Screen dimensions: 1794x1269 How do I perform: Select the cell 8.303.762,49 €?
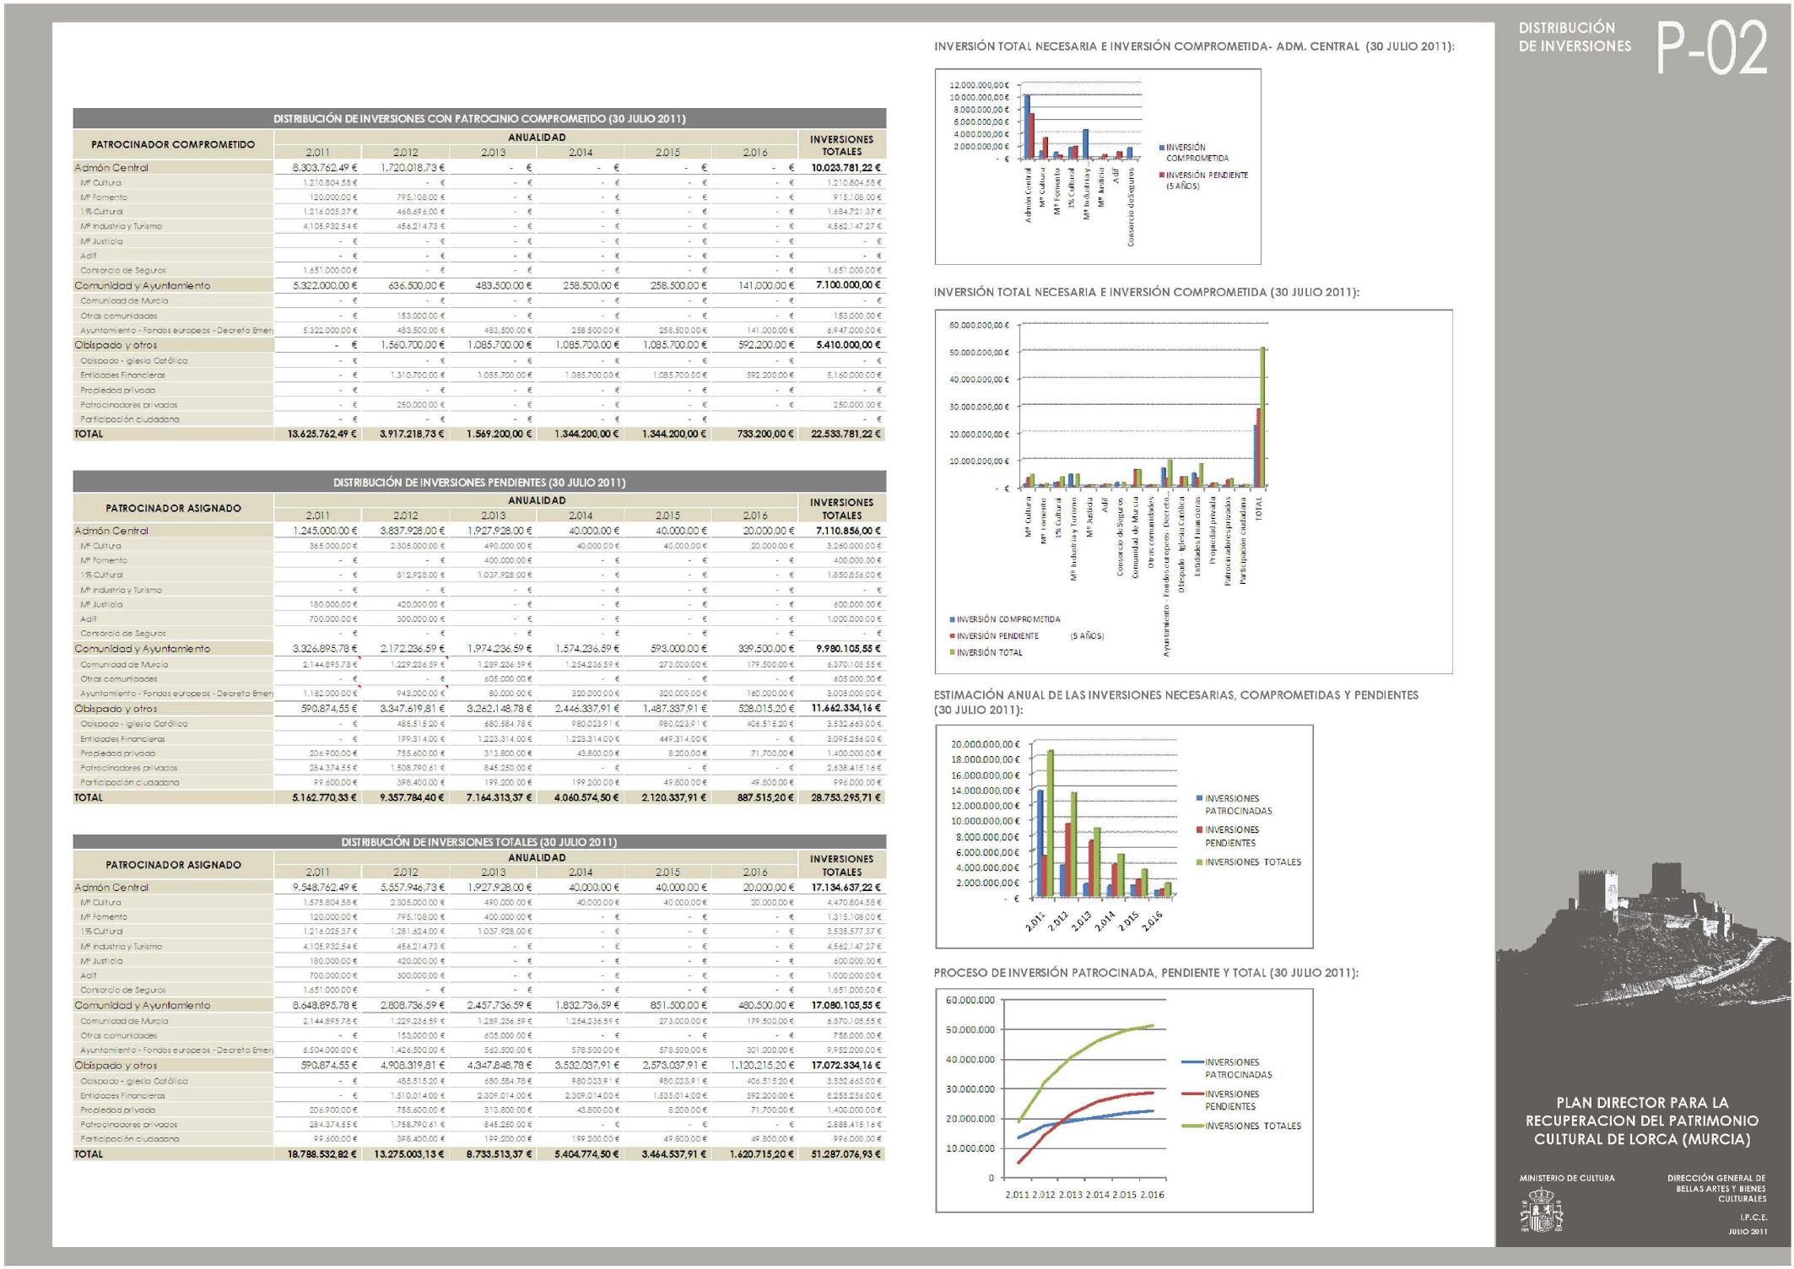coord(325,168)
